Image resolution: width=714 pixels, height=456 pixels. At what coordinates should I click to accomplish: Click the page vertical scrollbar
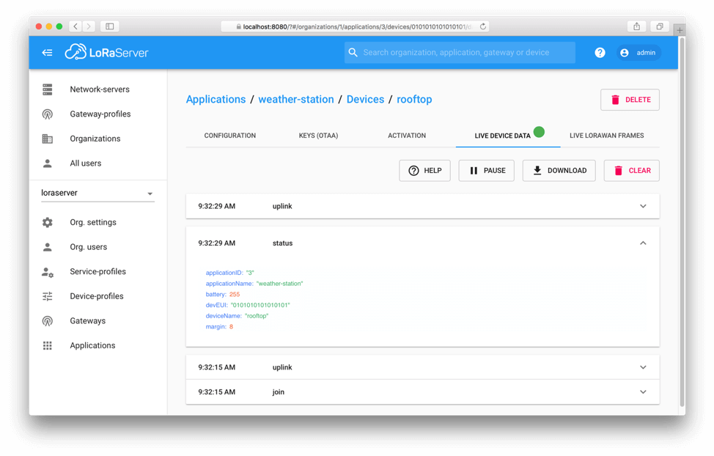click(x=682, y=222)
